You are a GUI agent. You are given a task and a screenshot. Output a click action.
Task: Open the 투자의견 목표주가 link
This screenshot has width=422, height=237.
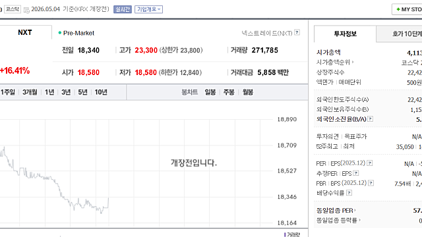click(342, 136)
